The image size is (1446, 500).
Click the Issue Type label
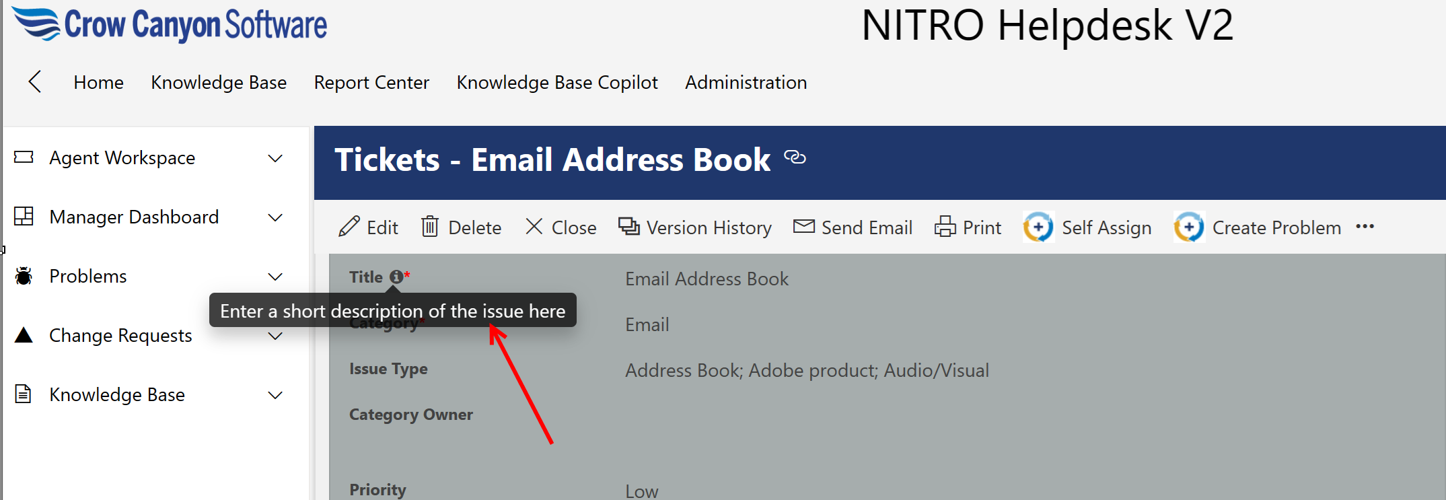tap(388, 369)
